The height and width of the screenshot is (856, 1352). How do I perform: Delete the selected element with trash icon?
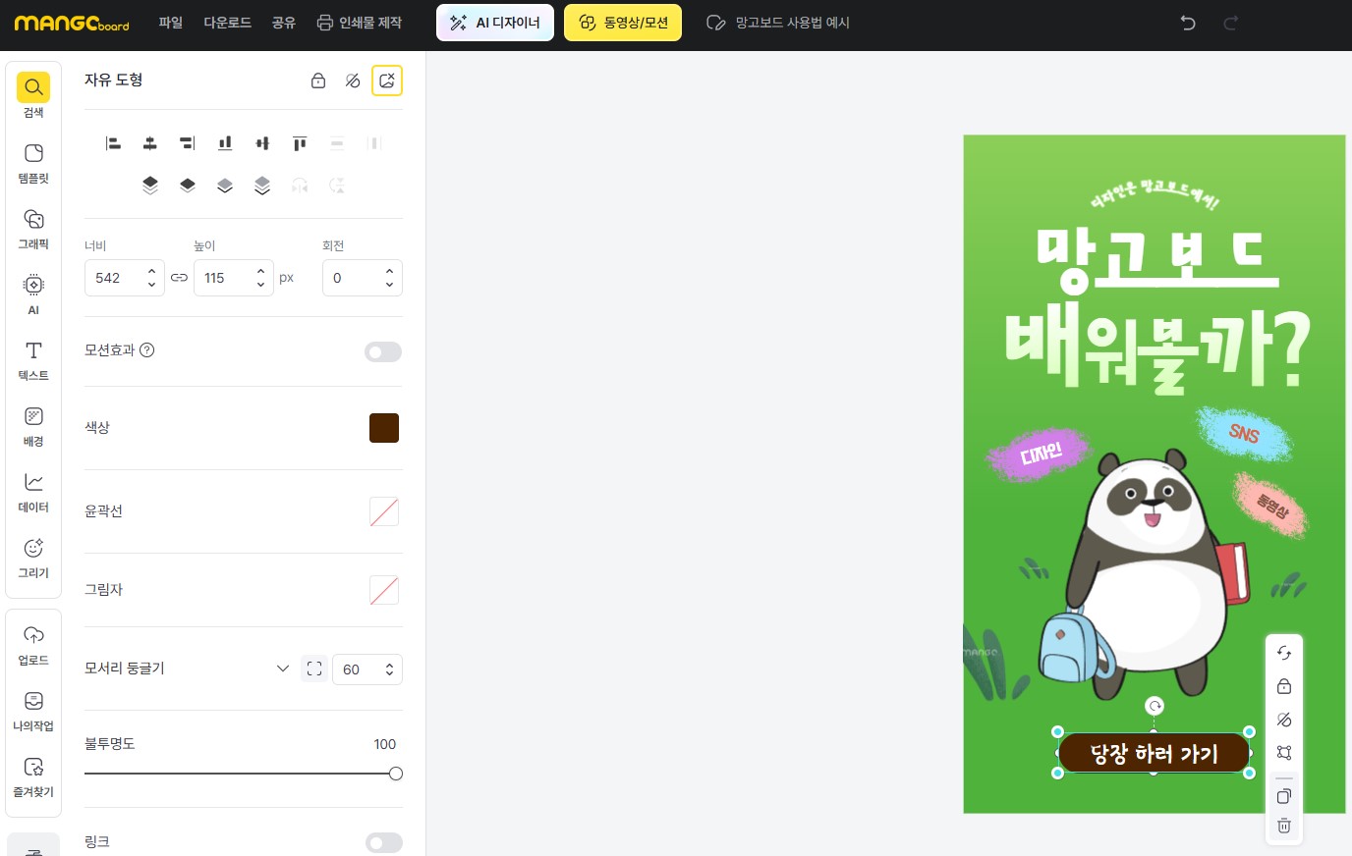[1284, 826]
